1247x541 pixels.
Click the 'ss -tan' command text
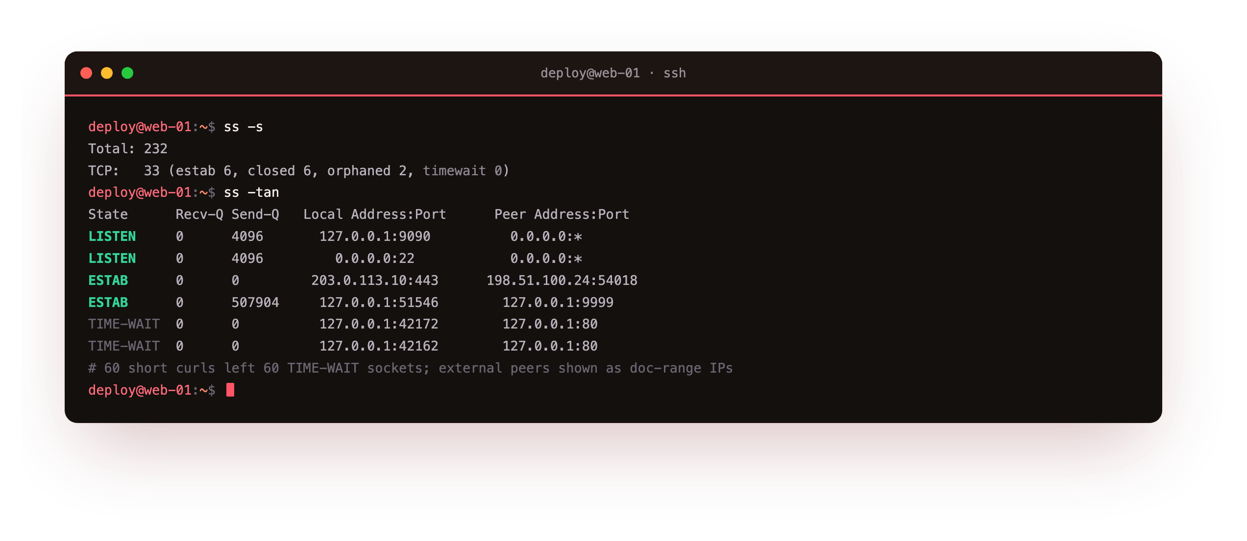251,192
